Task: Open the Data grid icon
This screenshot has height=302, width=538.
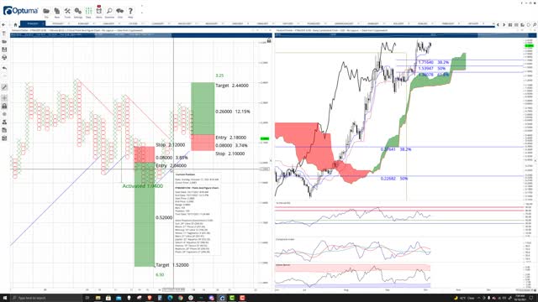Action: tap(88, 11)
